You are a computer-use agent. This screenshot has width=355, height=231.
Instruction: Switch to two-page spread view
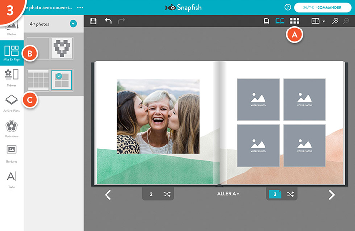point(280,21)
